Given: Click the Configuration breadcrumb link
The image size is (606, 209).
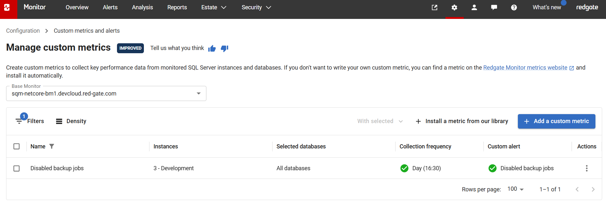Looking at the screenshot, I should click(23, 31).
